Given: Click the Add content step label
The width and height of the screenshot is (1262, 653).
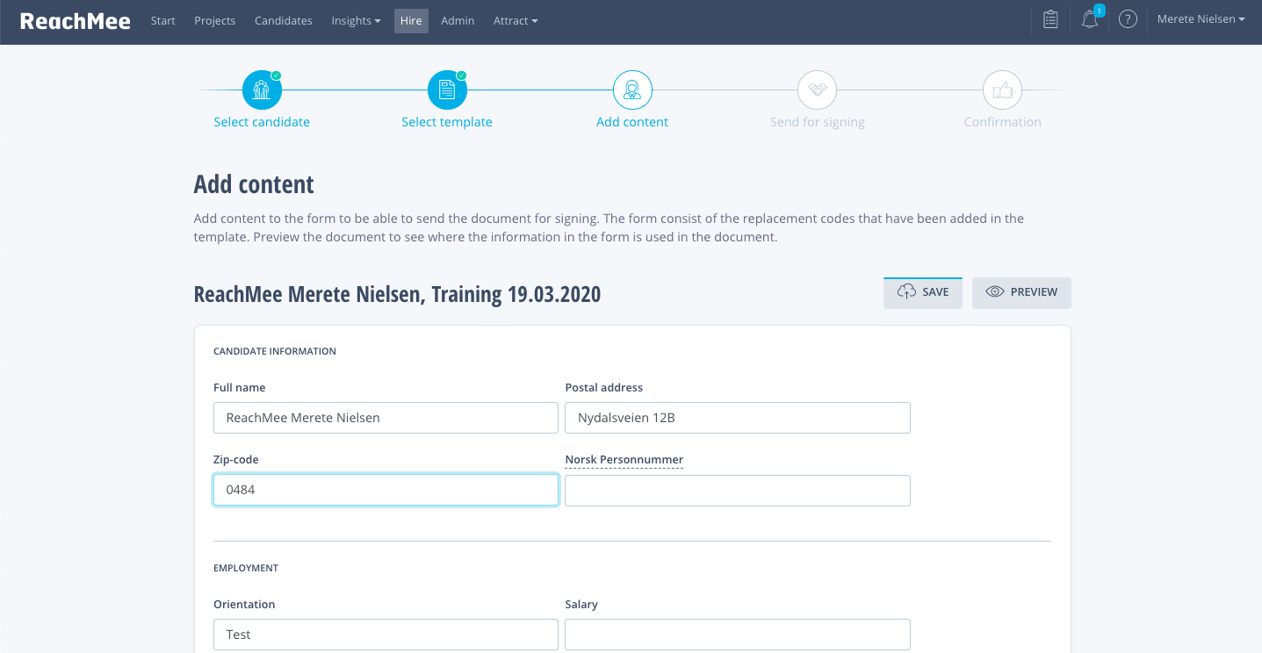Looking at the screenshot, I should (632, 122).
